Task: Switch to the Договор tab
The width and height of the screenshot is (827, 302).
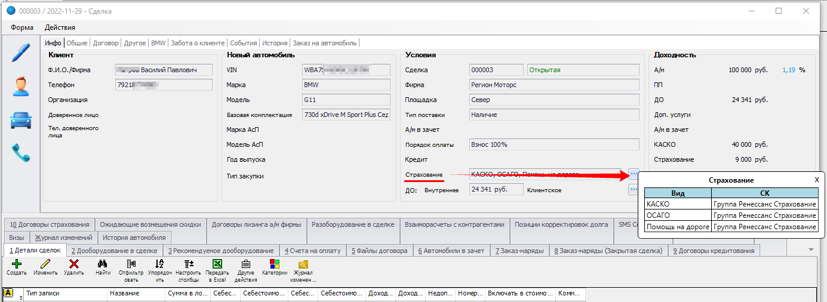Action: pyautogui.click(x=105, y=43)
